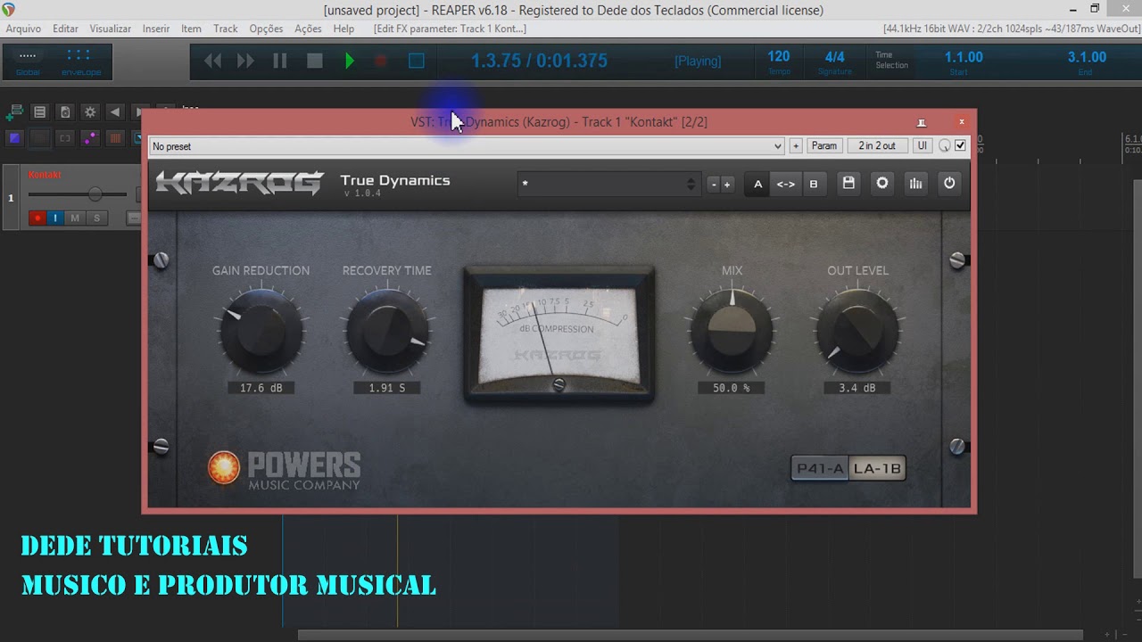Click the Recovery Time knob
Viewport: 1142px width, 642px height.
(387, 331)
